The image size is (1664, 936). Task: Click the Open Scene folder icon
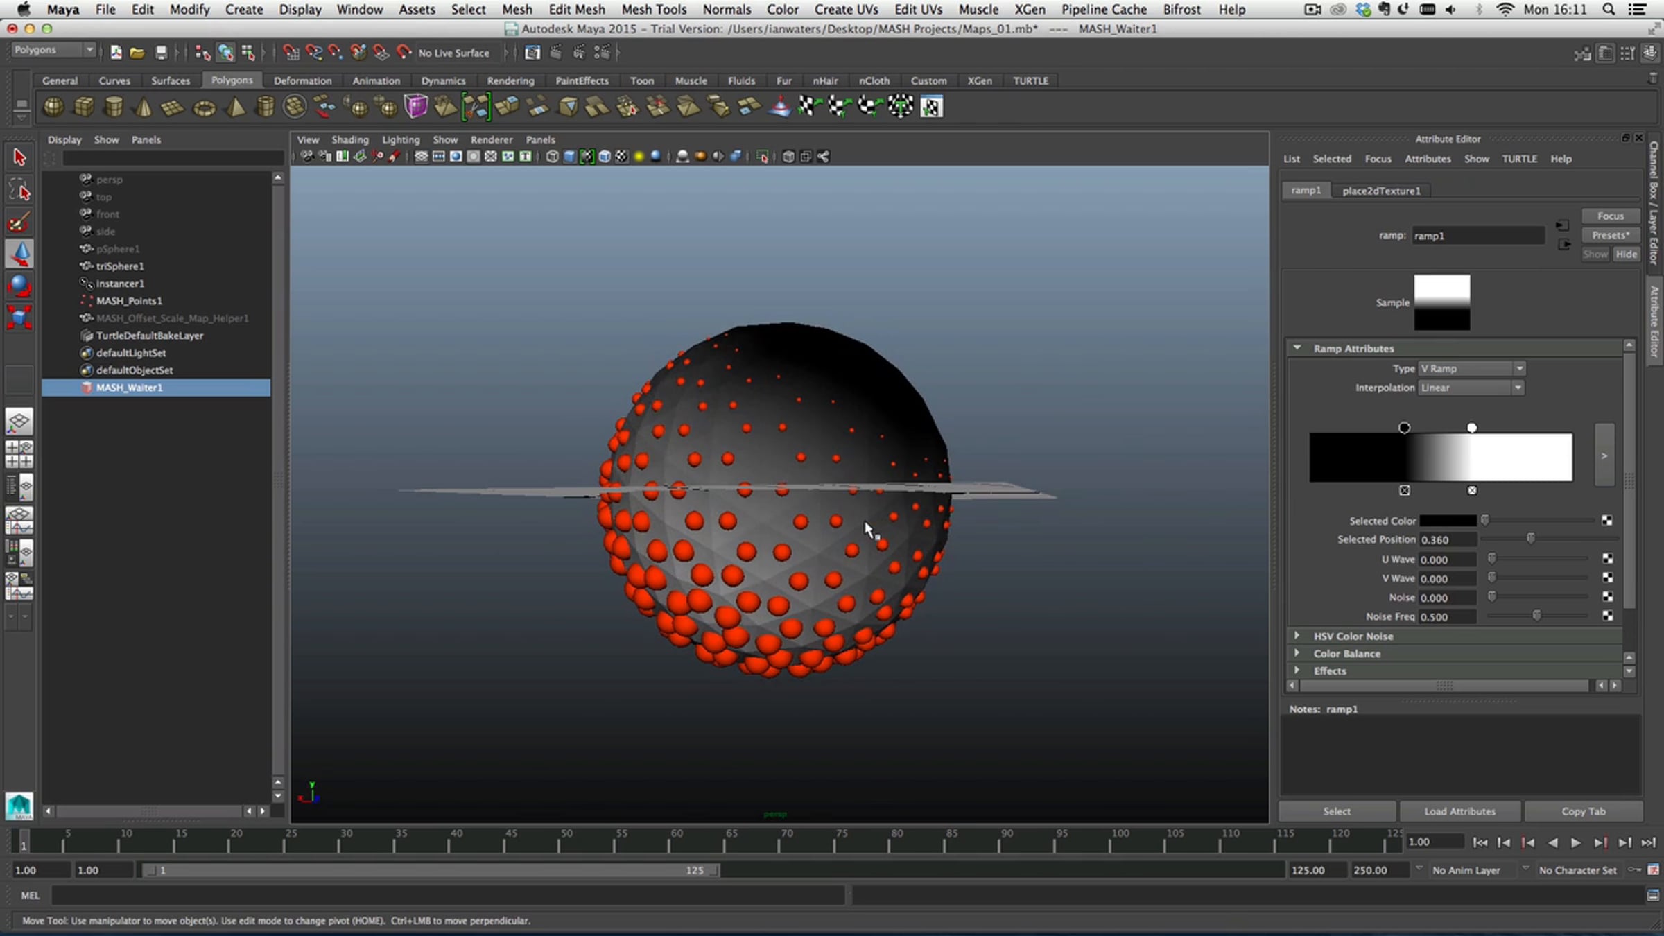click(x=137, y=53)
